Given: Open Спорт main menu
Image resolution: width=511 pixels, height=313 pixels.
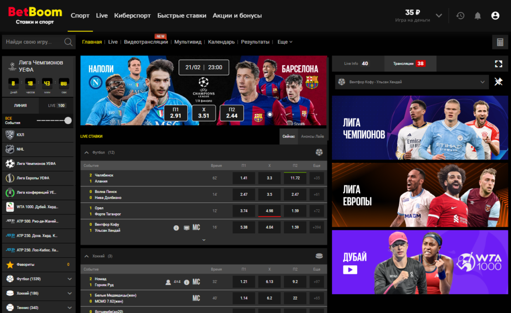Looking at the screenshot, I should coord(80,15).
